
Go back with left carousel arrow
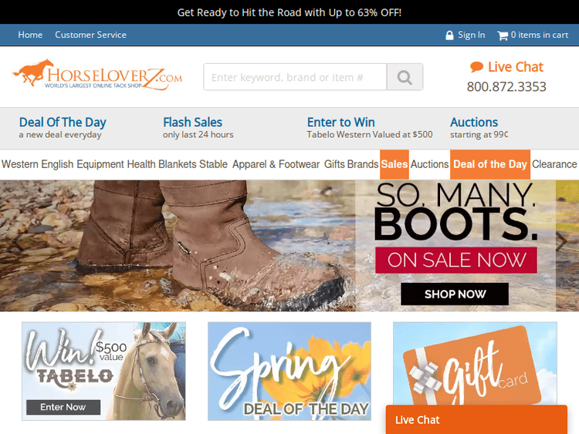click(x=15, y=241)
